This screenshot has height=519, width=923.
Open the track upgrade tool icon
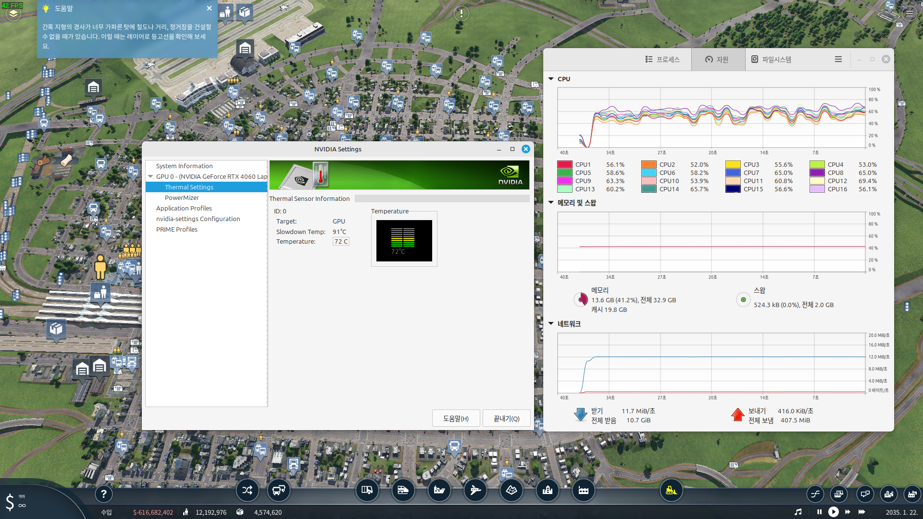pyautogui.click(x=815, y=494)
